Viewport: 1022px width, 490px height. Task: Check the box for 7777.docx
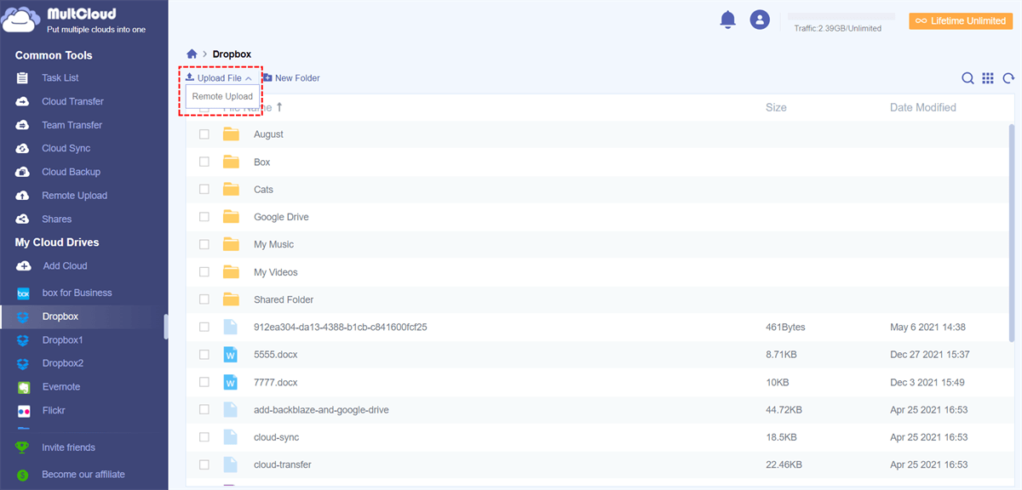tap(204, 382)
